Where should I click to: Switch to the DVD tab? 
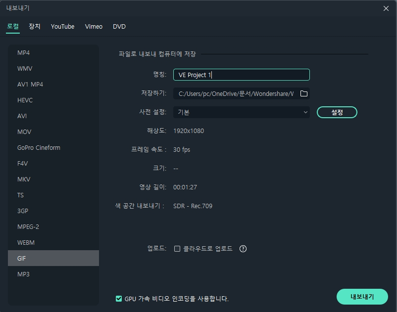119,27
